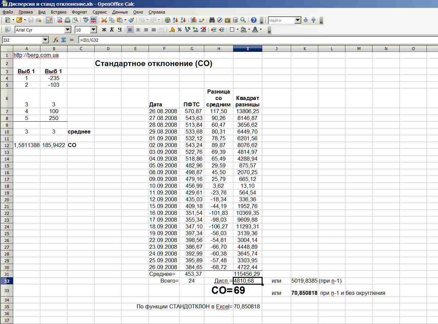438x324 pixels.
Task: Open the Справка menu
Action: click(157, 12)
